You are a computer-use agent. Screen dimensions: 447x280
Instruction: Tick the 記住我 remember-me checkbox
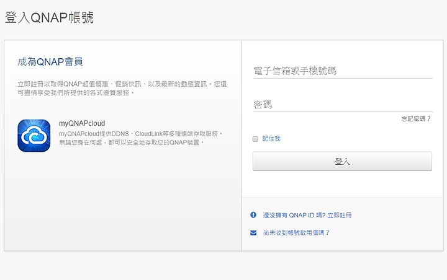255,139
